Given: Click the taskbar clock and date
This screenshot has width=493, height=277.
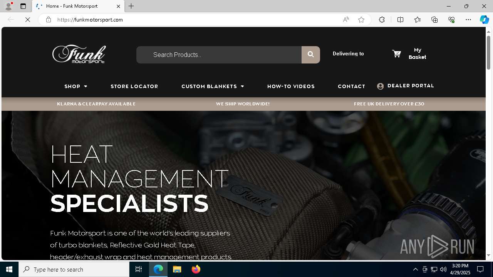Looking at the screenshot, I should point(461,269).
